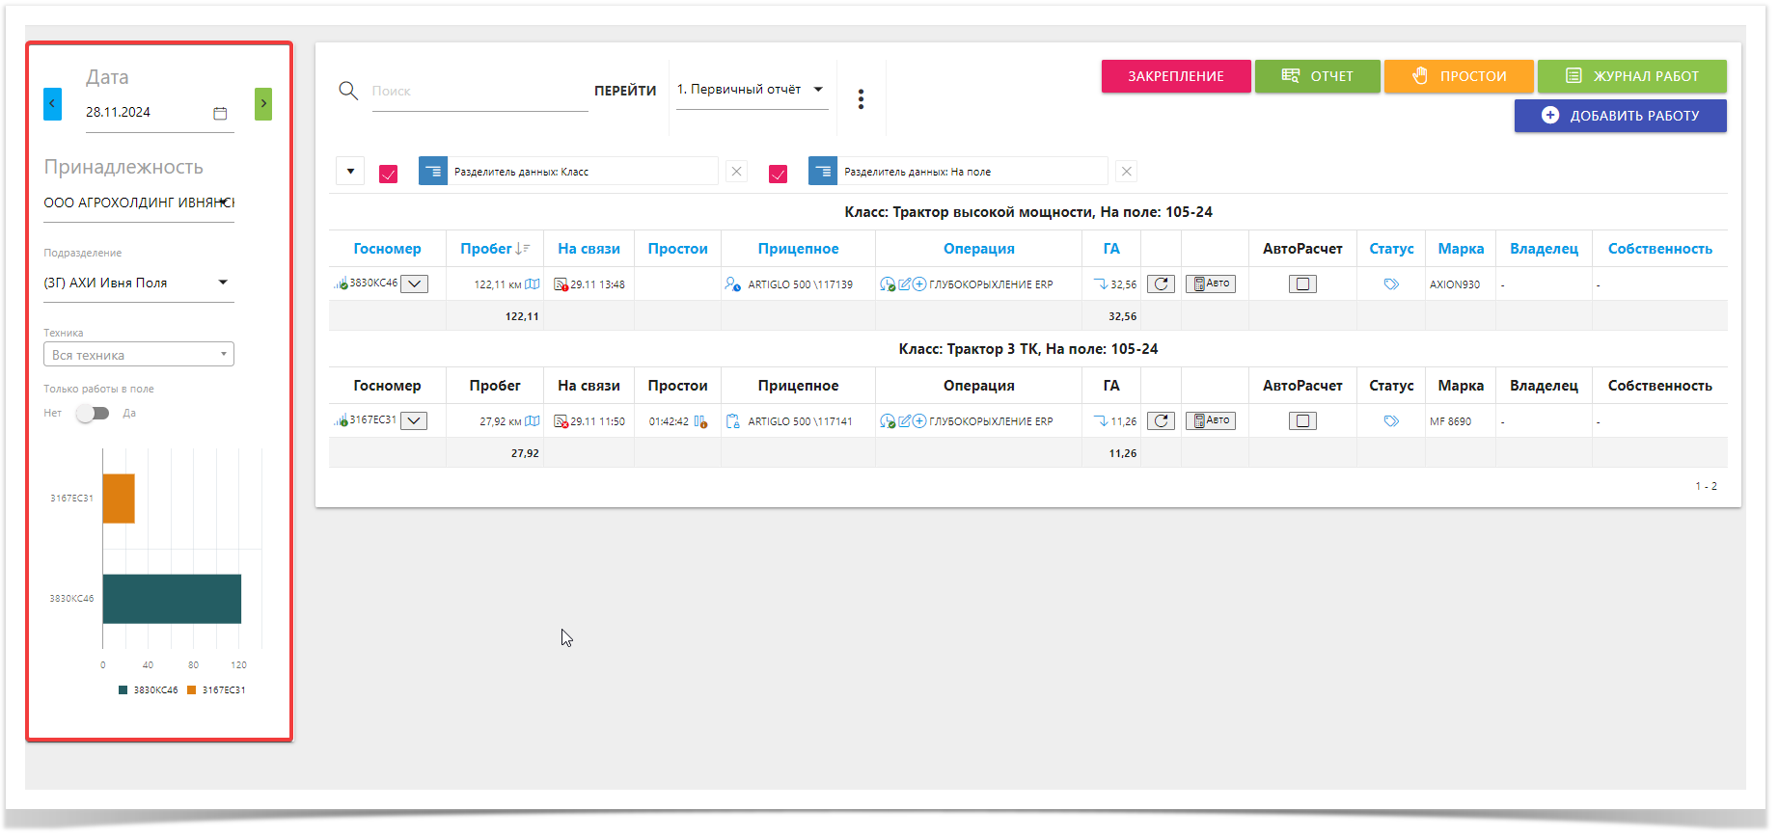Click the Поиск search input field
This screenshot has height=837, width=1779.
[479, 92]
